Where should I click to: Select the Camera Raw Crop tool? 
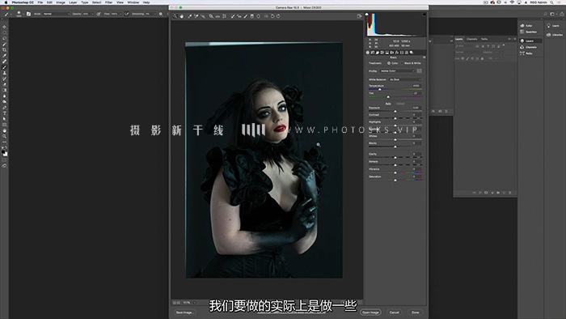point(211,16)
